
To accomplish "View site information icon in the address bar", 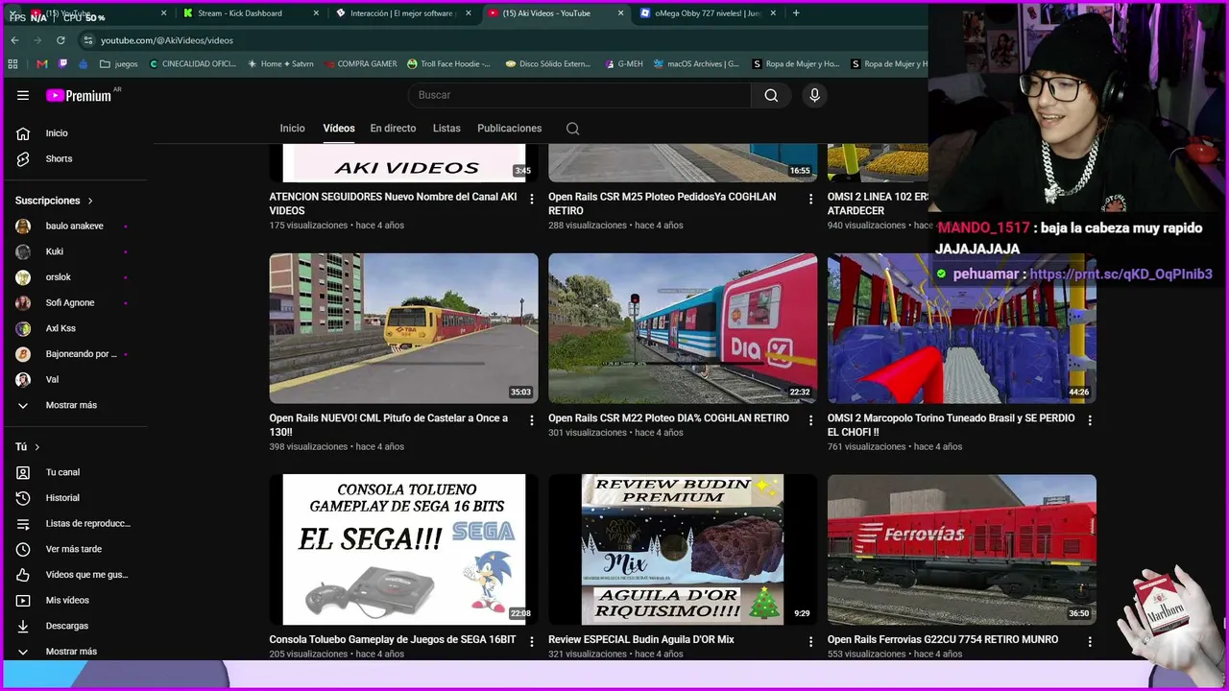I will pos(88,40).
